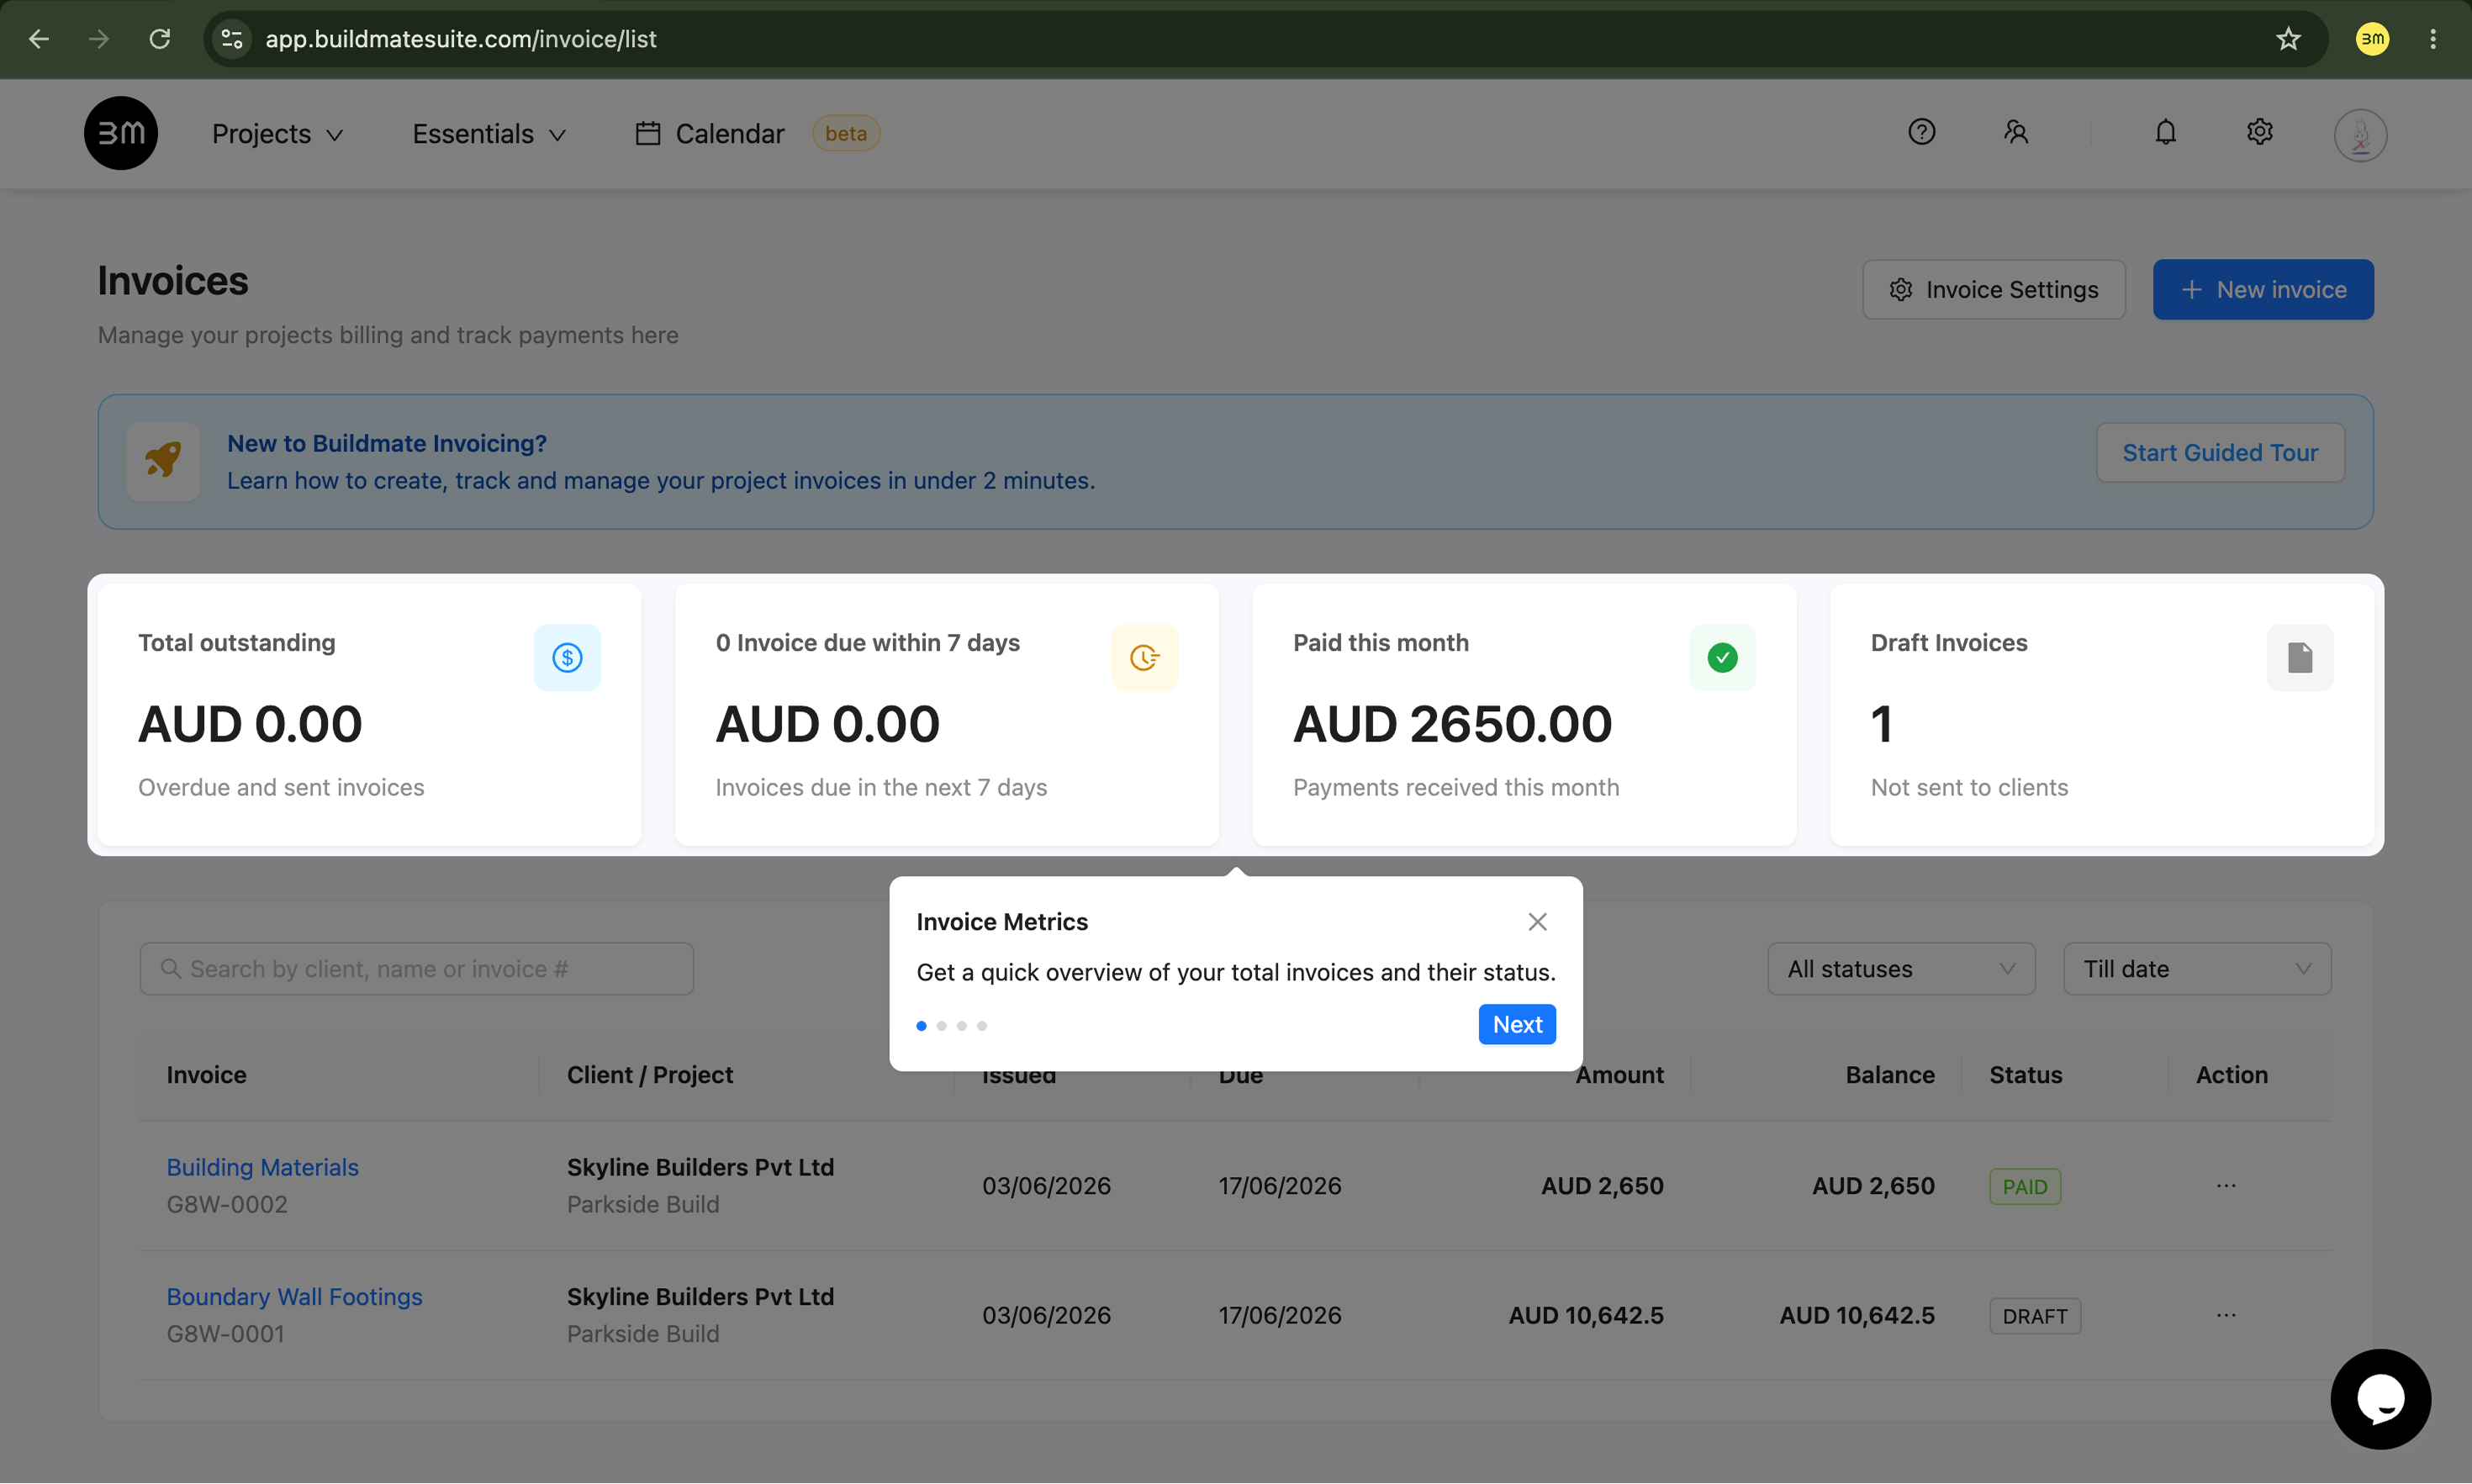This screenshot has width=2472, height=1484.
Task: Open the Building Materials invoice link
Action: 262,1166
